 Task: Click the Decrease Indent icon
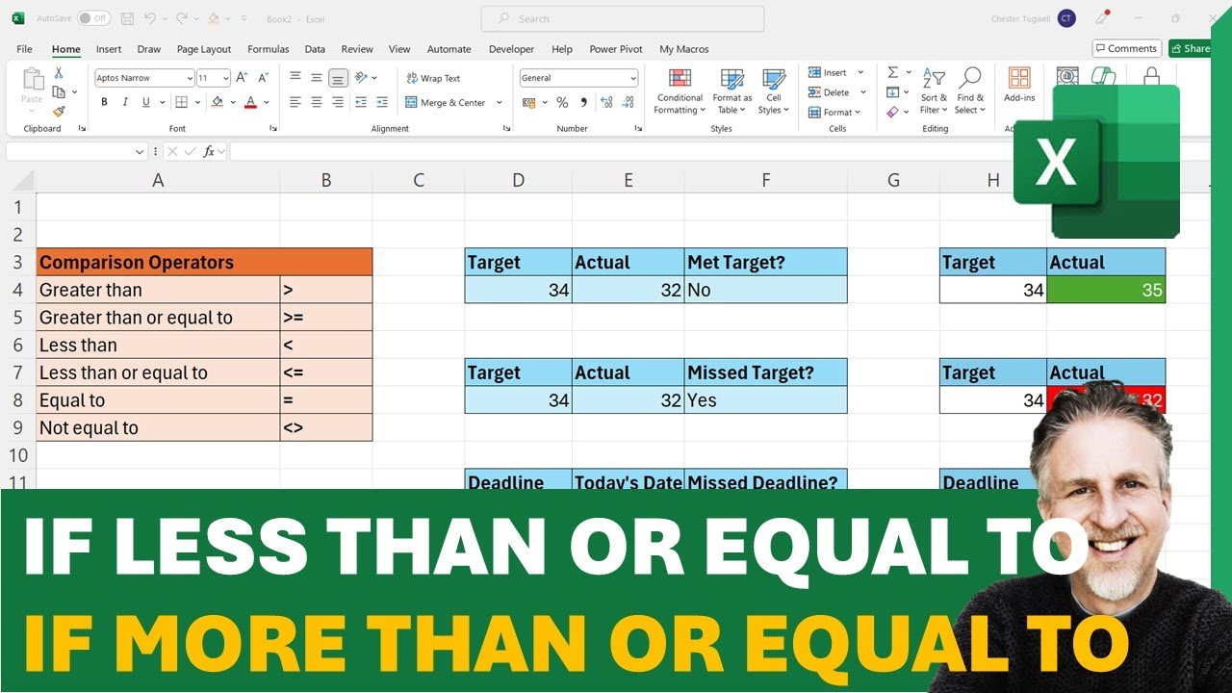click(362, 102)
